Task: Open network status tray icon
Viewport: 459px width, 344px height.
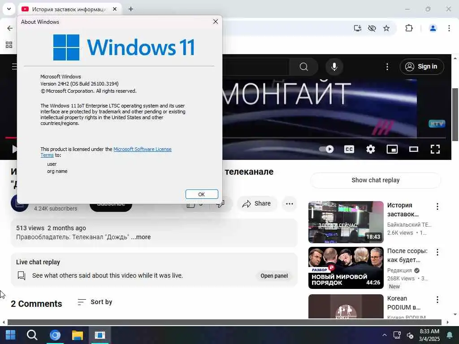Action: (x=397, y=335)
